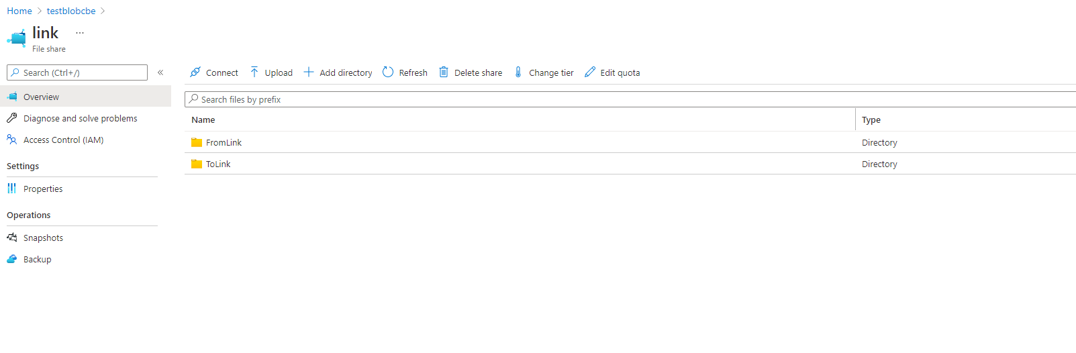Open the FromLink folder icon
Viewport: 1076px width, 353px height.
coord(197,142)
